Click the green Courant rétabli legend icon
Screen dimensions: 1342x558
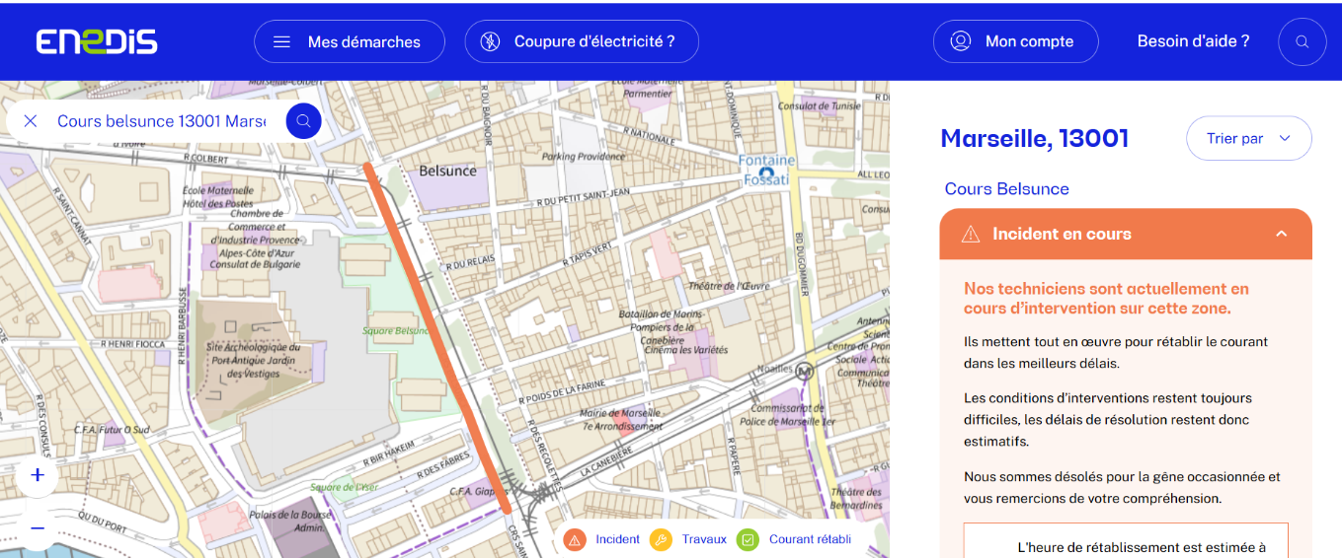coord(749,539)
